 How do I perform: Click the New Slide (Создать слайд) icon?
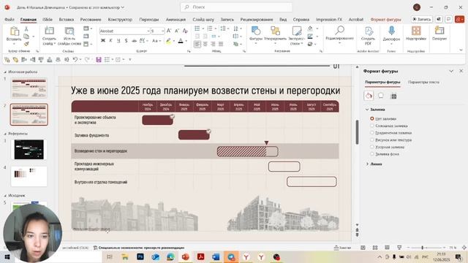point(49,31)
